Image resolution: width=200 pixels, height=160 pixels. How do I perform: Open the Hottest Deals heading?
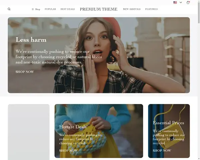73,127
